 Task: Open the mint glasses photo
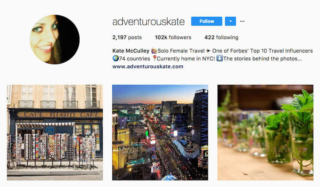(265, 133)
